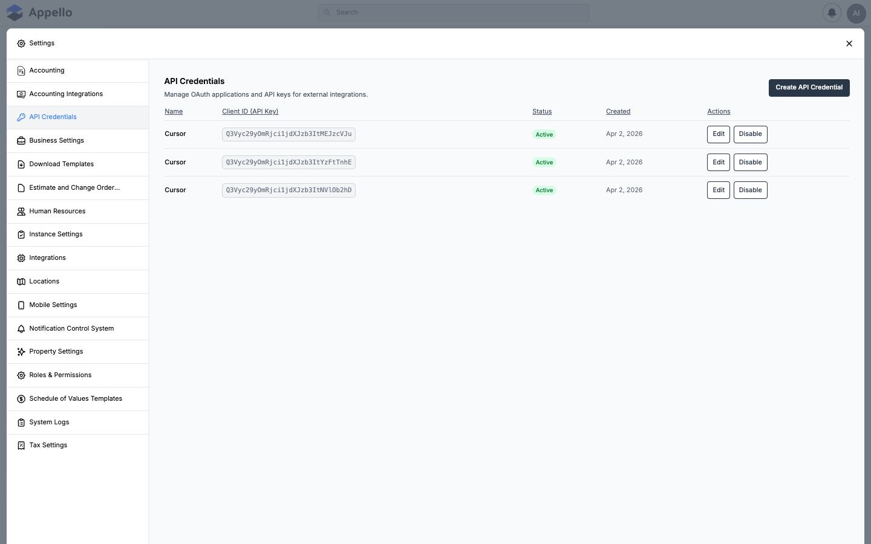Edit the credential ending in MEJzcVJu
Image resolution: width=871 pixels, height=544 pixels.
click(719, 134)
